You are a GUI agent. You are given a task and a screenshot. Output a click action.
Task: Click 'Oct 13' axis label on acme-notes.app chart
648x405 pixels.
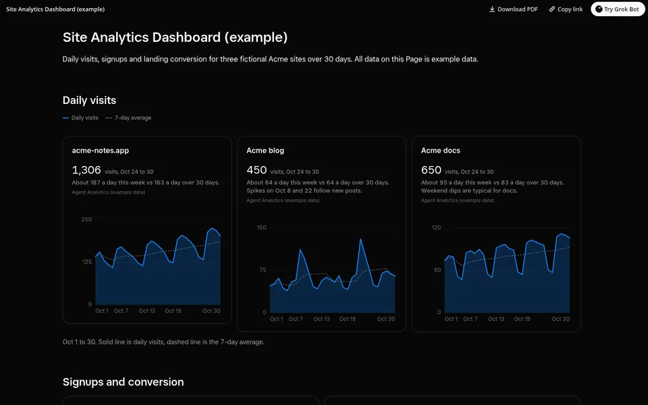pyautogui.click(x=147, y=310)
